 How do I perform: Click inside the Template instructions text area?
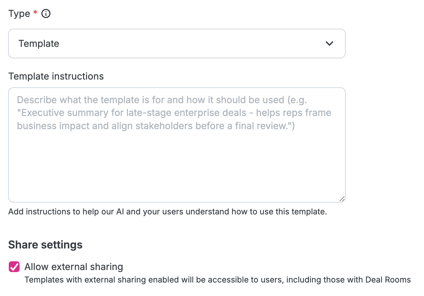[x=177, y=145]
